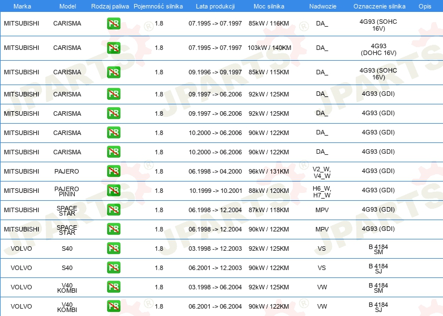Screen dimensions: 443x316
Task: Click the production years 03.1998 -> 12.2003
Action: tap(215, 248)
